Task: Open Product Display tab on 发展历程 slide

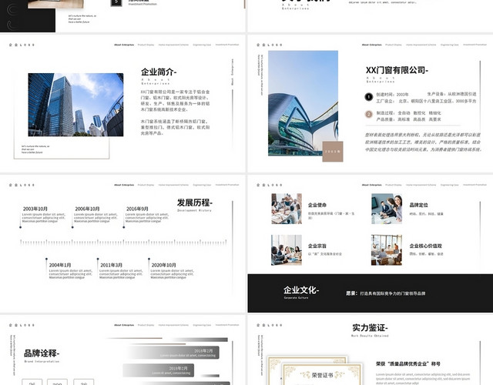Action: (146, 185)
